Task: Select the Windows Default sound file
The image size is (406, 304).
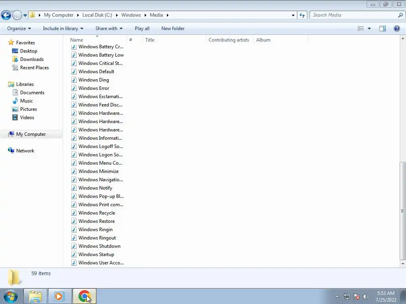Action: tap(93, 72)
